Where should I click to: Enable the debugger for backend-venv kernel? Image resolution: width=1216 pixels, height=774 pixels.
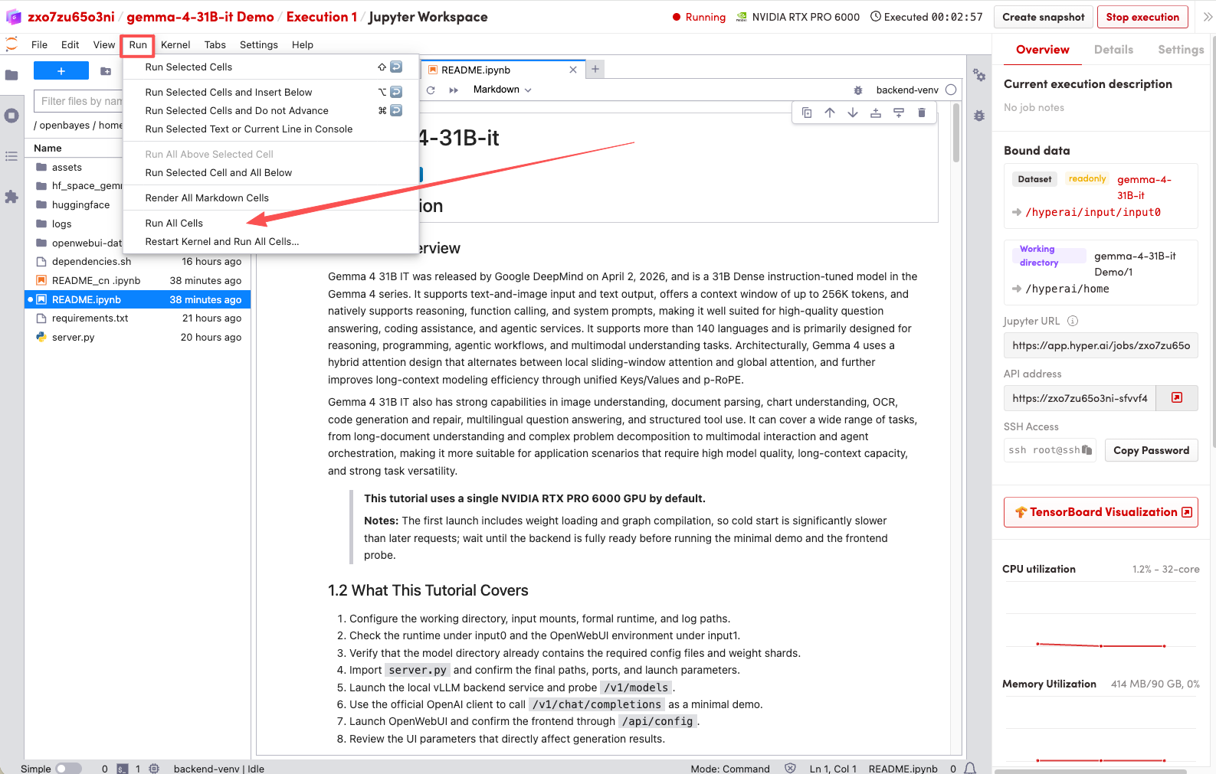click(x=858, y=90)
